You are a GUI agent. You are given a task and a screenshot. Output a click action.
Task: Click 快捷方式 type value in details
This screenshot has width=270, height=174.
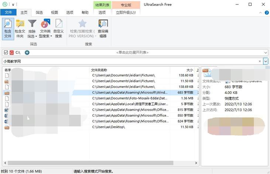coord(232,98)
